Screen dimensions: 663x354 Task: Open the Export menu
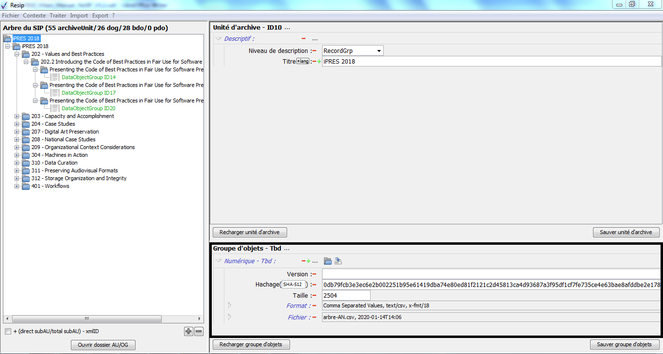[x=100, y=16]
